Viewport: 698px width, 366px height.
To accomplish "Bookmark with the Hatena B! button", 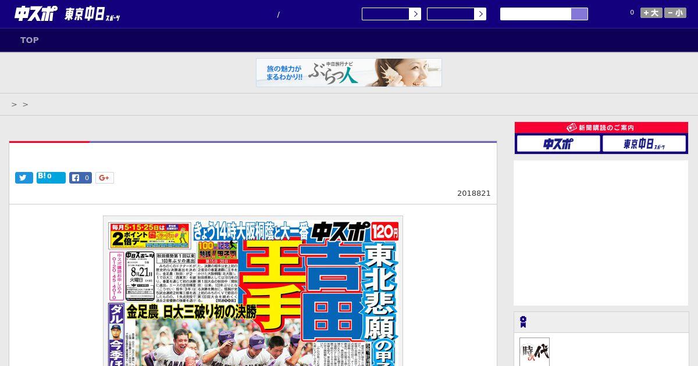I will (x=51, y=177).
